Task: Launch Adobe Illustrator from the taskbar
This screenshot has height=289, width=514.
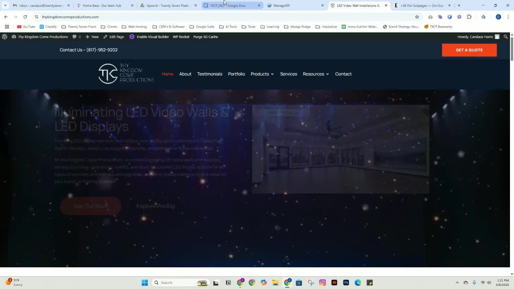Action: coord(334,283)
